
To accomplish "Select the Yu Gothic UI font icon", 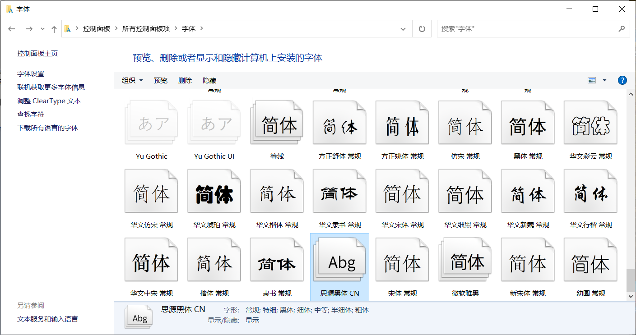I will (x=214, y=123).
